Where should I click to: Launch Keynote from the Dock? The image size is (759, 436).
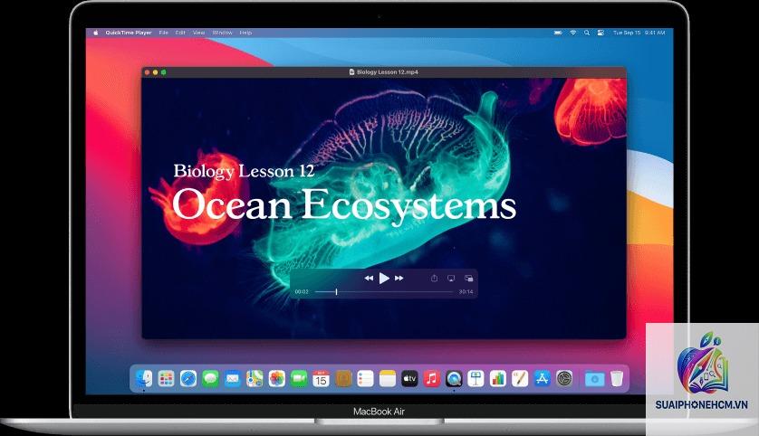coord(476,378)
